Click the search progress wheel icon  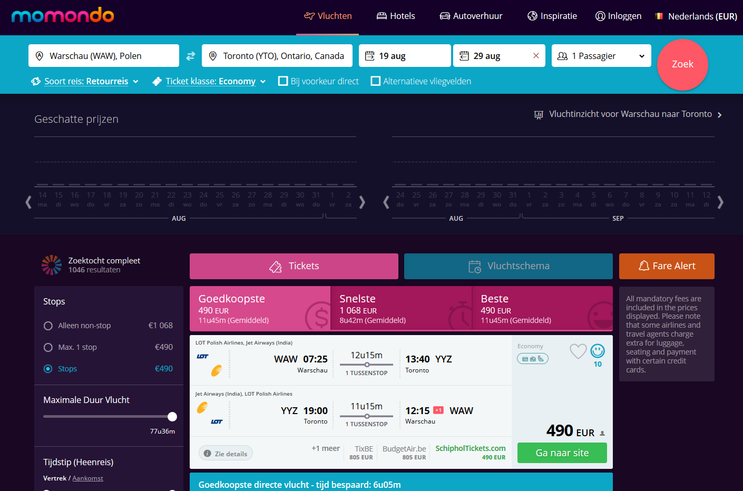[52, 265]
